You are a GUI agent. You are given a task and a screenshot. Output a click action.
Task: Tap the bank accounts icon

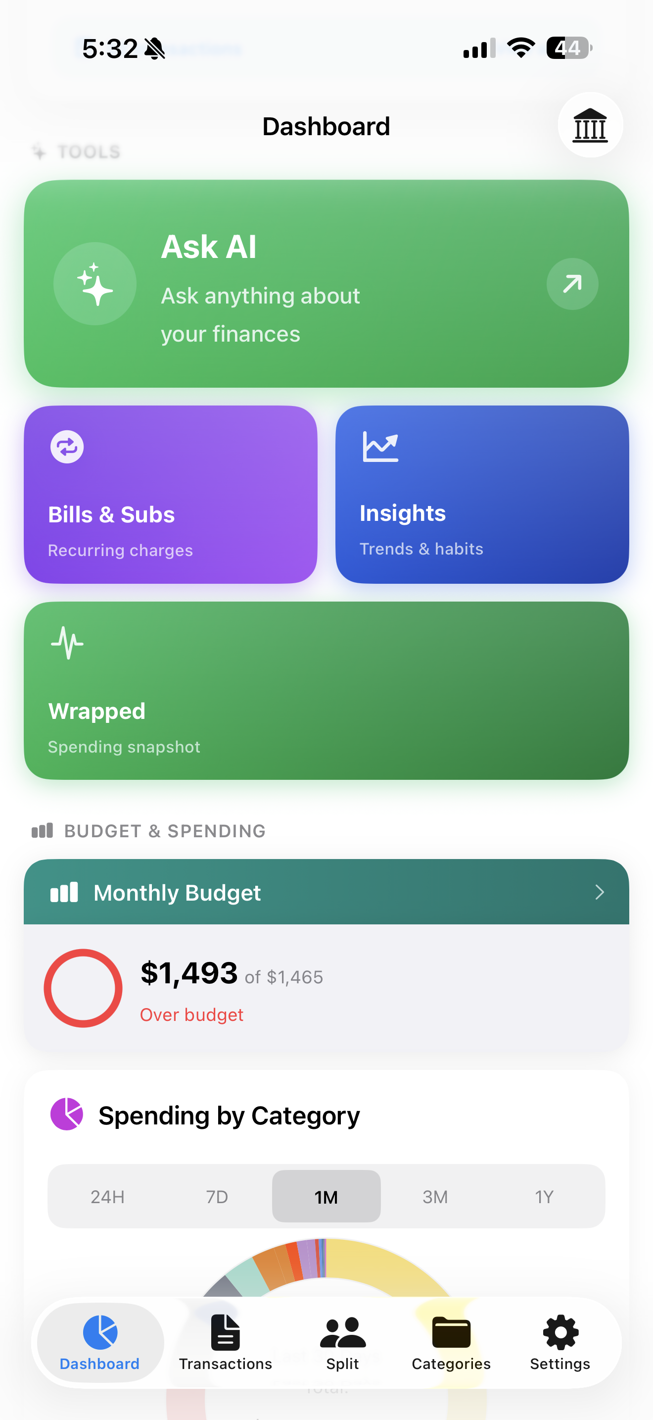590,125
